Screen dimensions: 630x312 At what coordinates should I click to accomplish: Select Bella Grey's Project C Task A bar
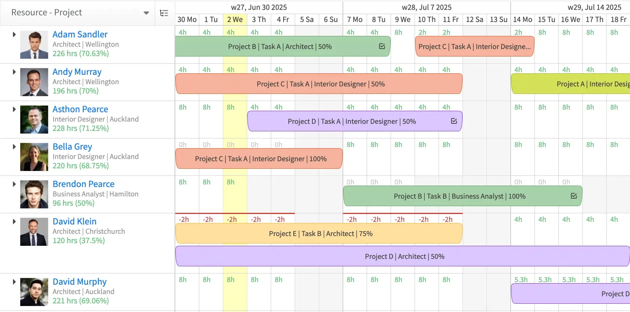[258, 158]
